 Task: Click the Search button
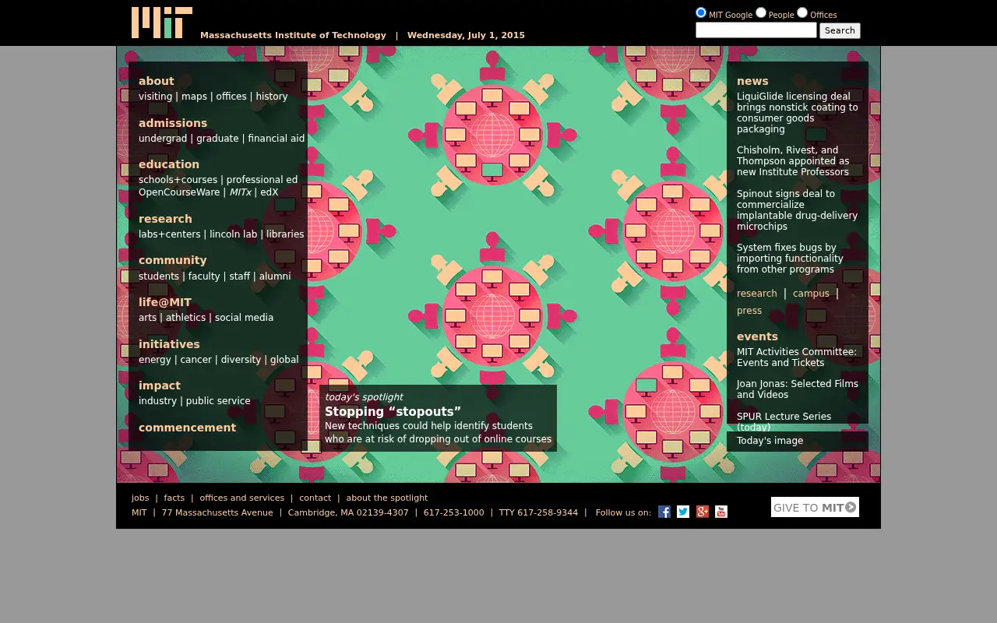pos(840,30)
